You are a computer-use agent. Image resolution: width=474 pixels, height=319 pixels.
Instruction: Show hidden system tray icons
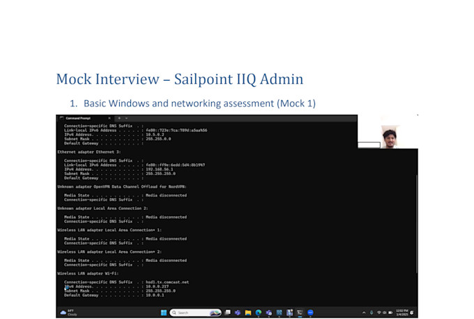pyautogui.click(x=364, y=313)
